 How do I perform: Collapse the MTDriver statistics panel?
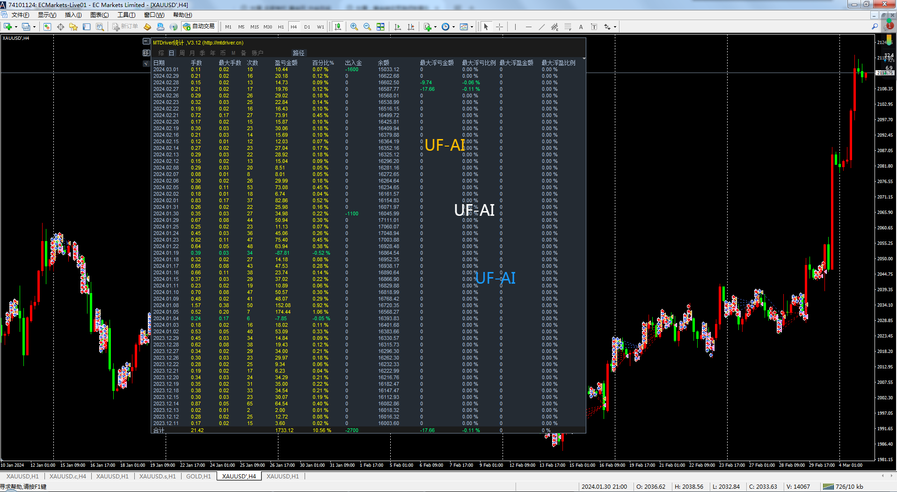tap(146, 42)
